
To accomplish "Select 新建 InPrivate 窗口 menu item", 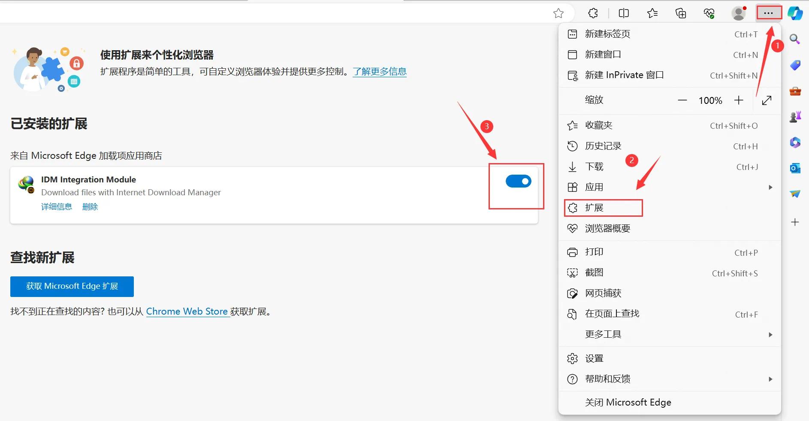I will [x=669, y=75].
